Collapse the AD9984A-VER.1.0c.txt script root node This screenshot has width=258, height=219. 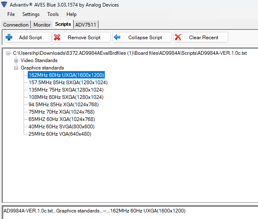pos(8,53)
